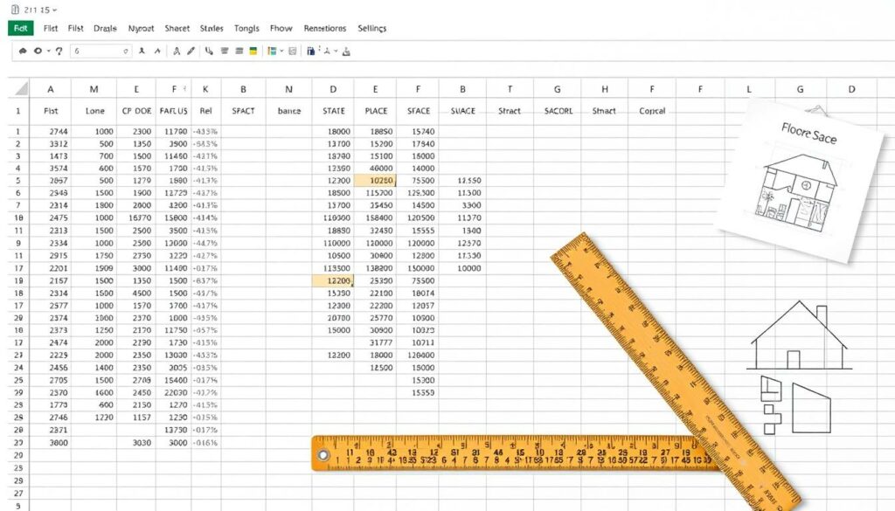Open the Rensetiores menu

(325, 28)
